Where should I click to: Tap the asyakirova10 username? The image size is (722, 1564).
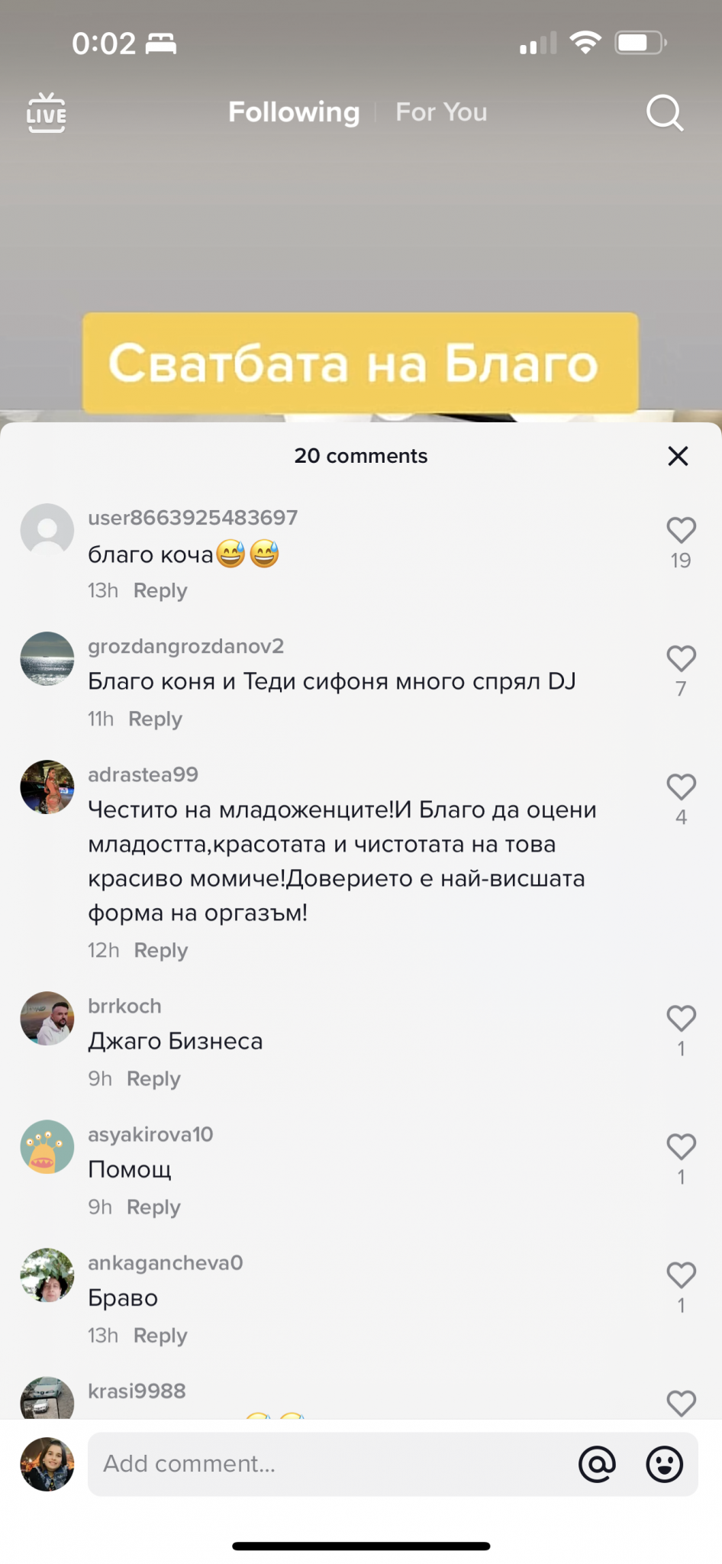150,1135
